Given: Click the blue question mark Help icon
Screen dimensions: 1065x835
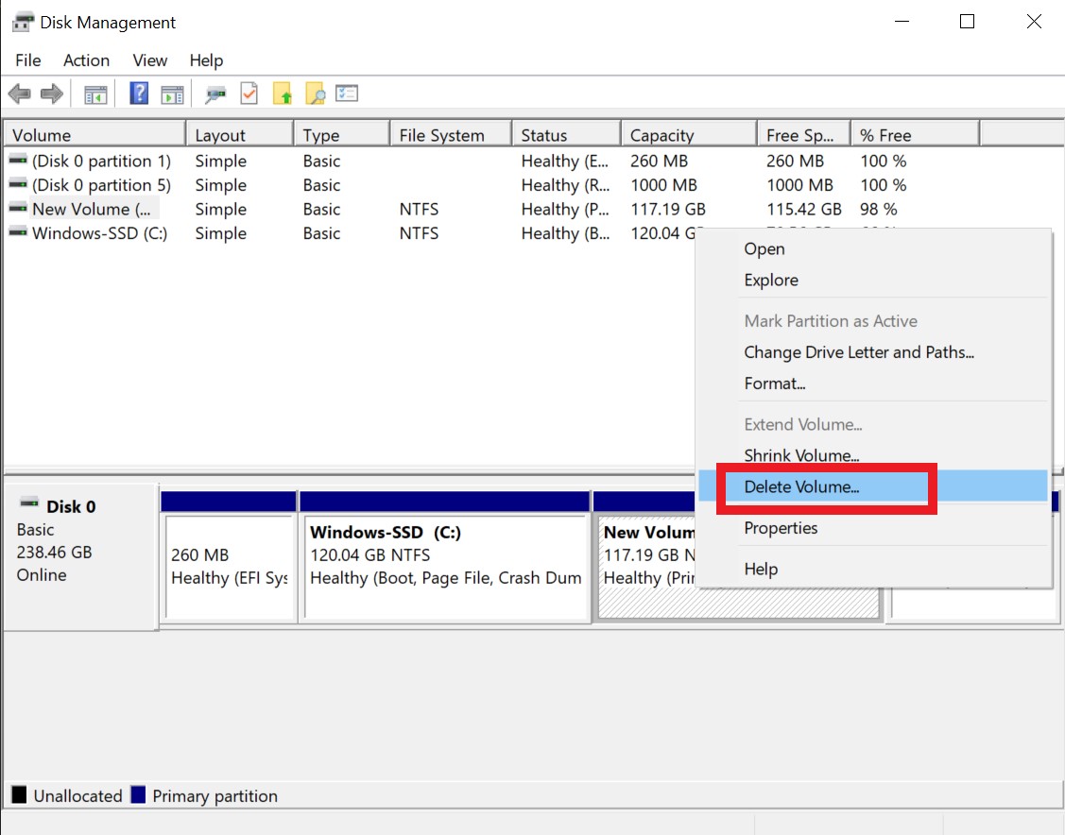Looking at the screenshot, I should point(139,94).
